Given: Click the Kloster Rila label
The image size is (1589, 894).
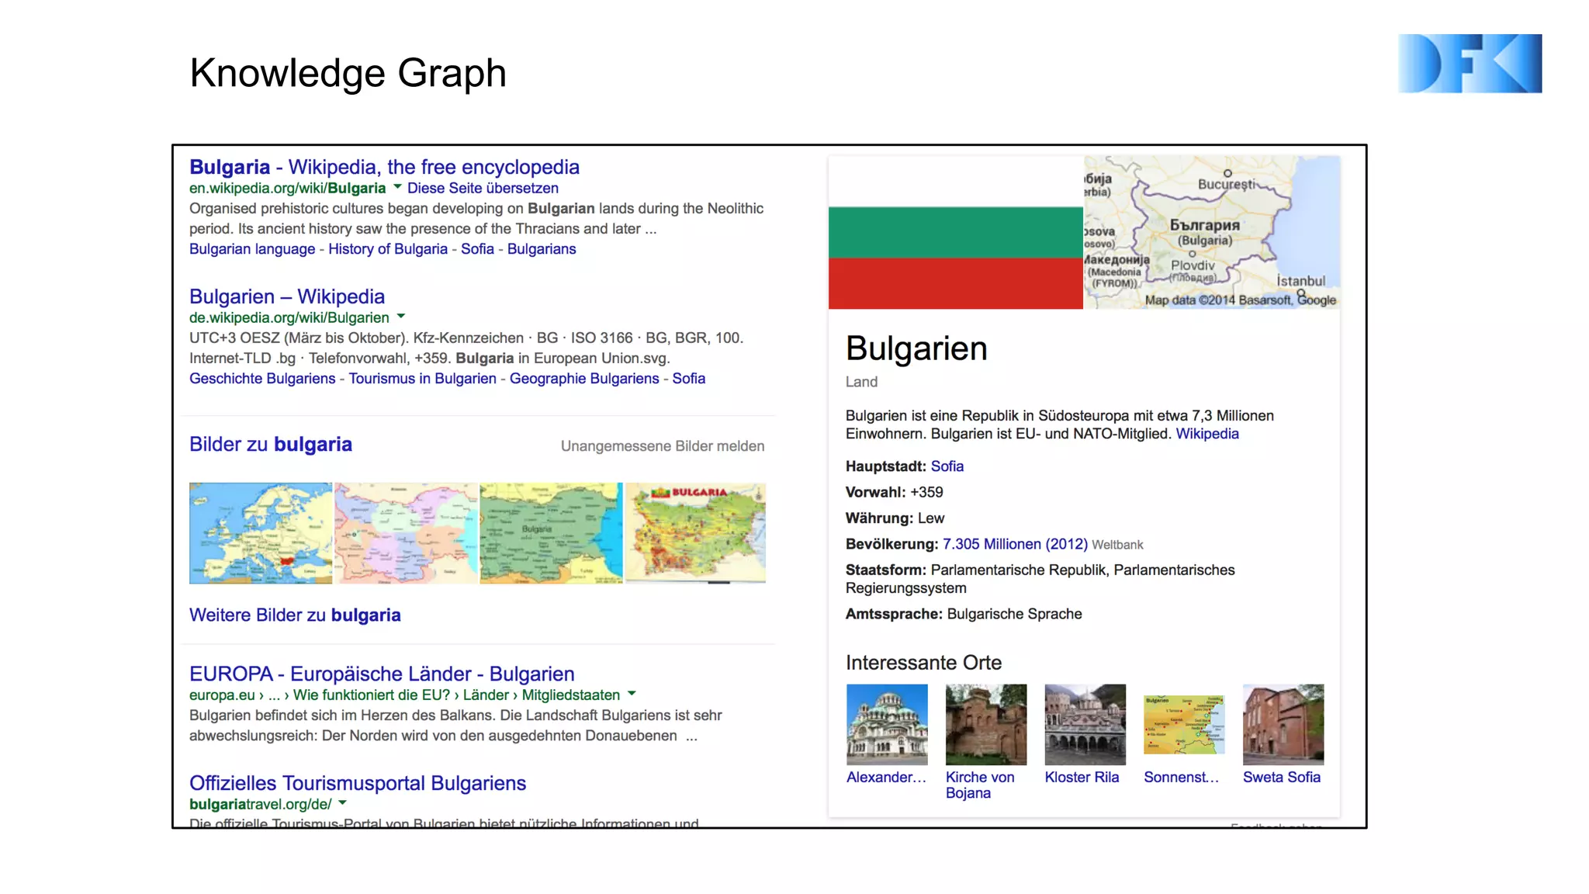Looking at the screenshot, I should click(1082, 778).
